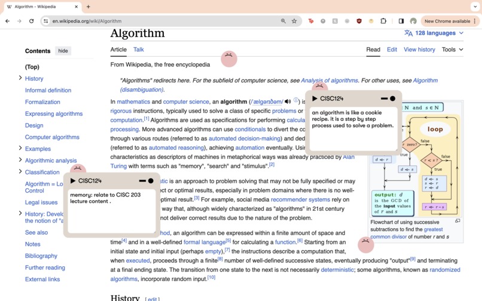Select the Read tab
The height and width of the screenshot is (301, 482).
click(x=373, y=50)
